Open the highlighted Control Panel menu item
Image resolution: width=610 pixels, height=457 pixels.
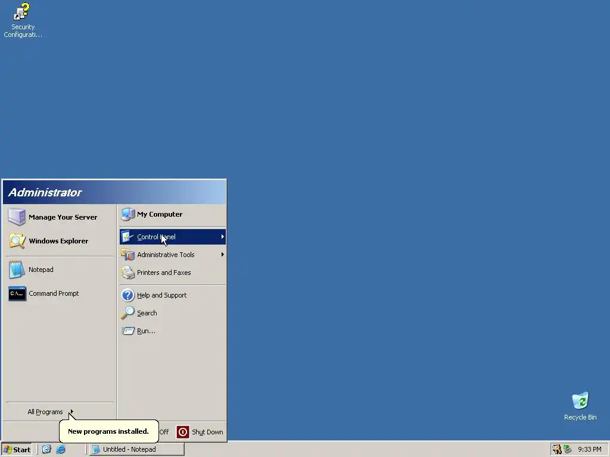click(173, 237)
